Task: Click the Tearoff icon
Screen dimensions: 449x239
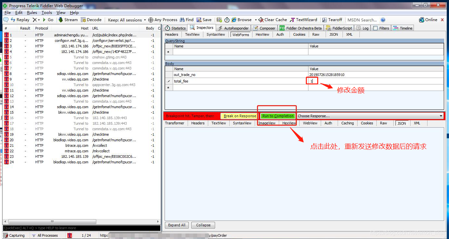Action: coord(324,20)
